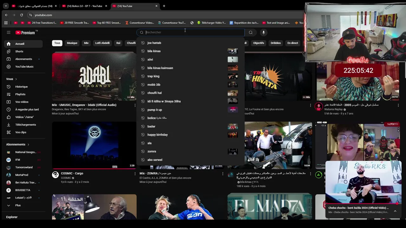Open Shorts in the sidebar
Screen dimensions: 406x228
point(23,51)
